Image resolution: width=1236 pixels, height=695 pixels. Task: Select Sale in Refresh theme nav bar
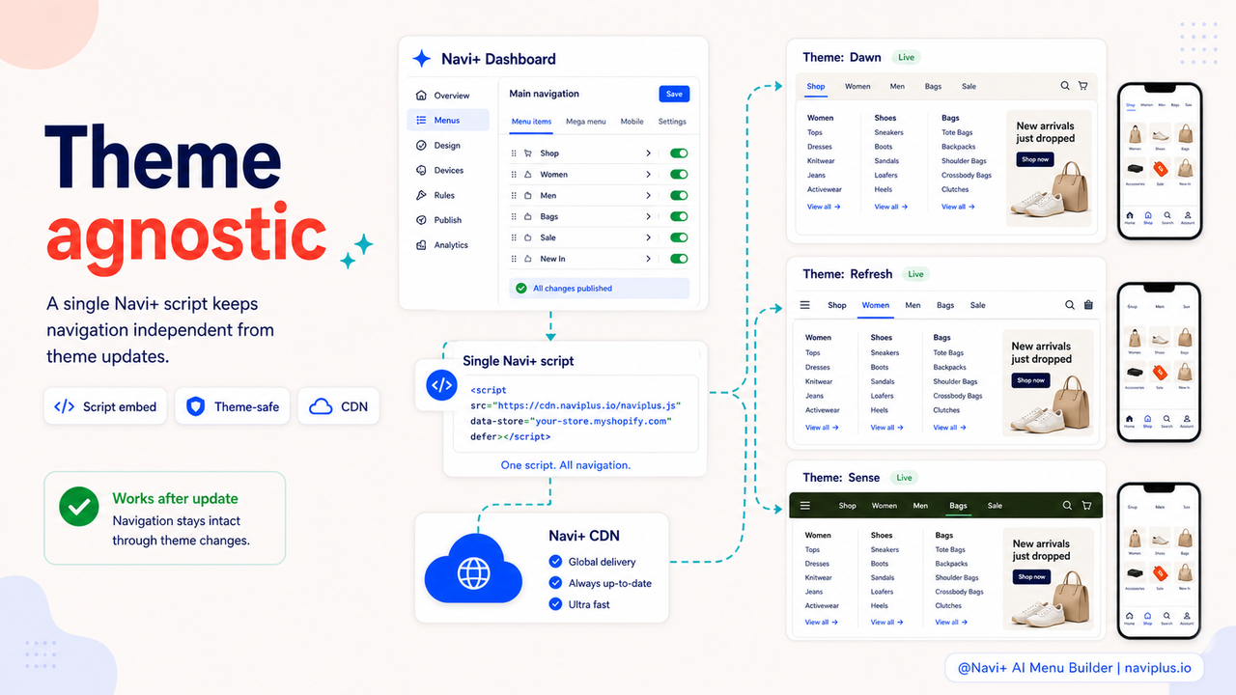[978, 305]
